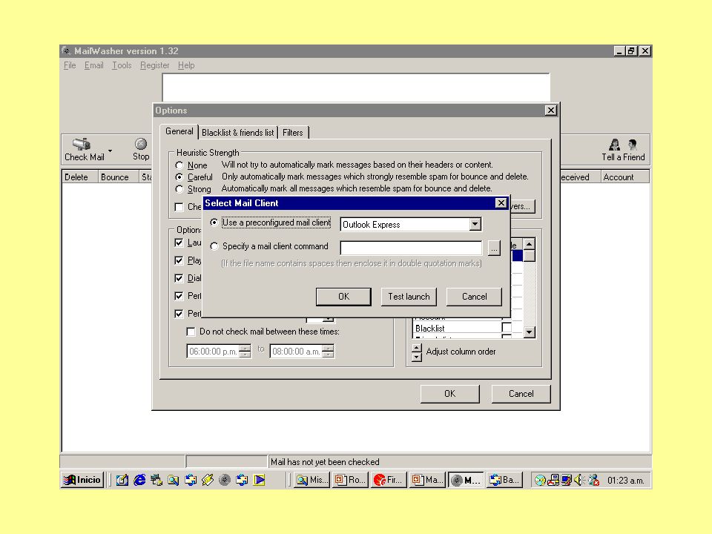This screenshot has width=712, height=534.
Task: Open the Register menu
Action: pos(155,65)
